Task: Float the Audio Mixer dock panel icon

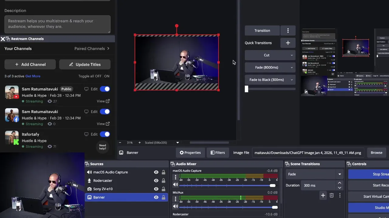Action: [172, 164]
